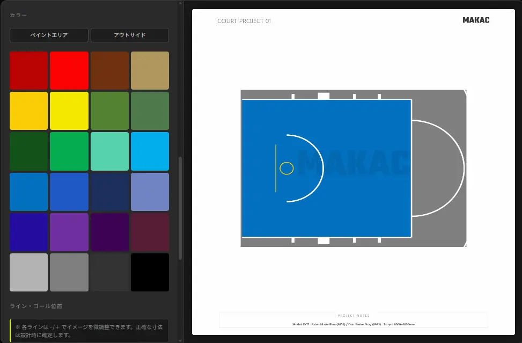Choose the dark red swatch

[28, 71]
